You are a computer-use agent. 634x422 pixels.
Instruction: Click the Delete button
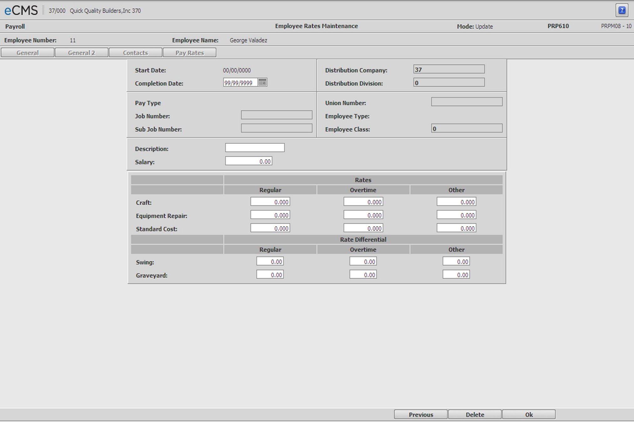point(475,414)
